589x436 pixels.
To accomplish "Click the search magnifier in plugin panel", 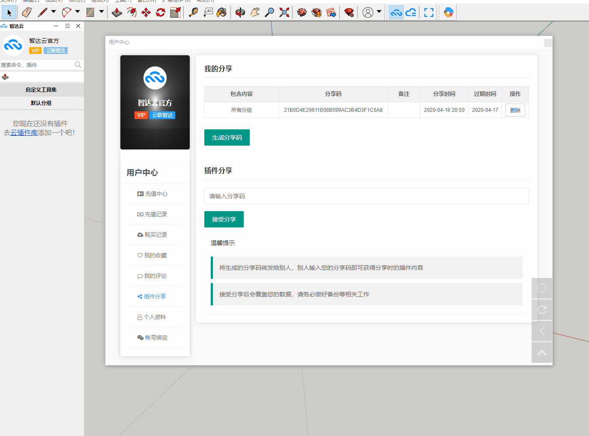I will click(78, 65).
